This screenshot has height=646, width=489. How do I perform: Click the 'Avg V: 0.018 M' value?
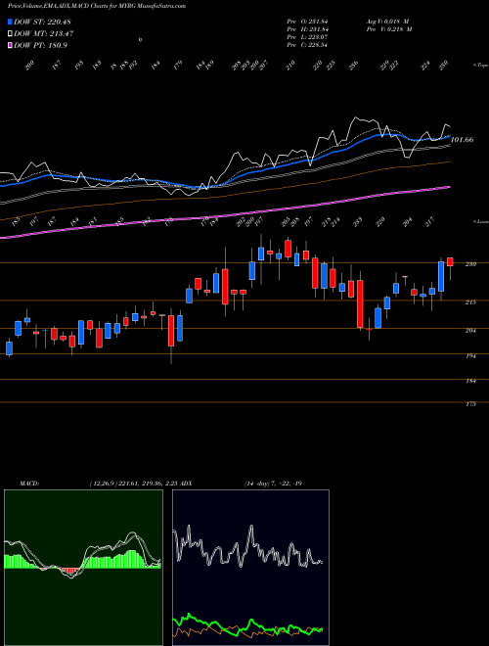pyautogui.click(x=388, y=22)
